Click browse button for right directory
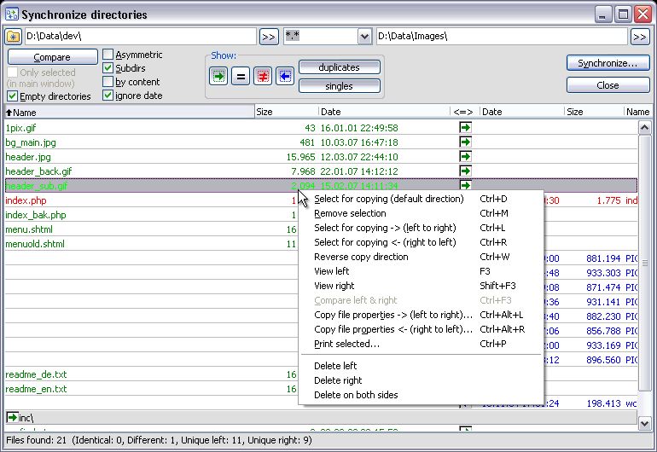 [640, 37]
